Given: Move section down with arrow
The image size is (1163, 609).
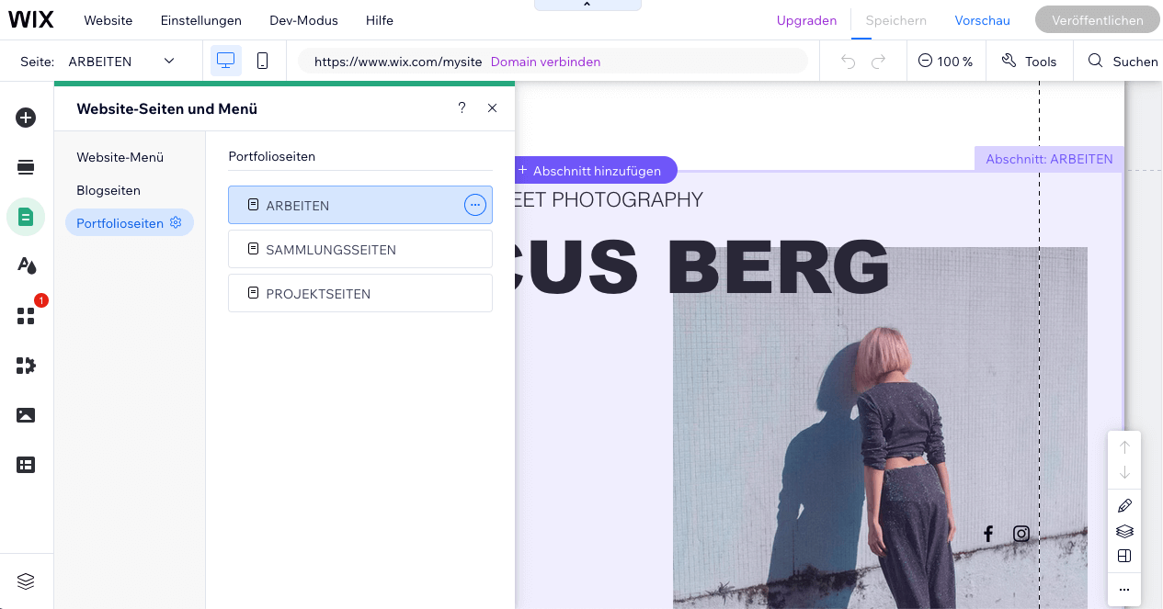Looking at the screenshot, I should (1123, 473).
